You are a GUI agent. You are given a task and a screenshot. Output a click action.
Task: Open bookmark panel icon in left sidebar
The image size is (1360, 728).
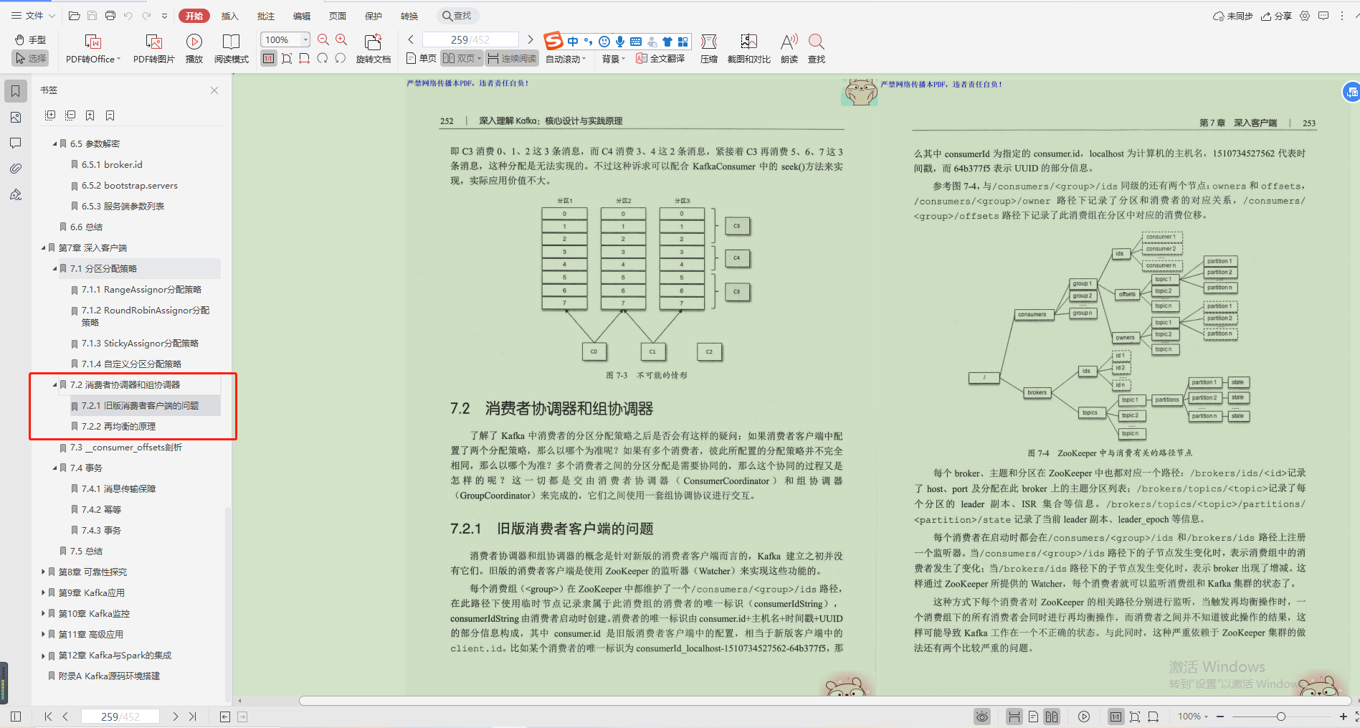(16, 91)
